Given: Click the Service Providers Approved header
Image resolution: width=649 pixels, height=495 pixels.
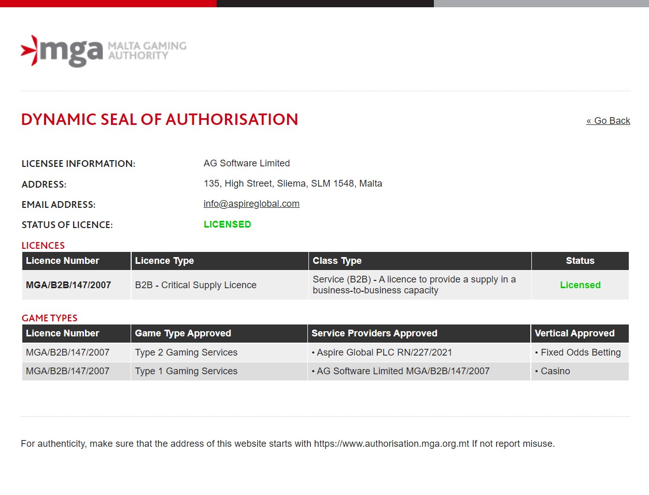Looking at the screenshot, I should (419, 333).
